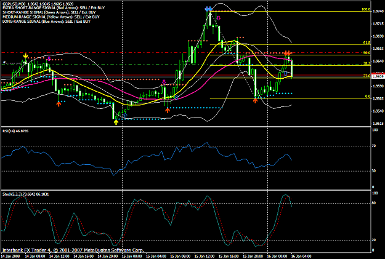Screen dimensions: 385x259
Task: Click the 1.9540 price axis label
Action: pos(378,111)
